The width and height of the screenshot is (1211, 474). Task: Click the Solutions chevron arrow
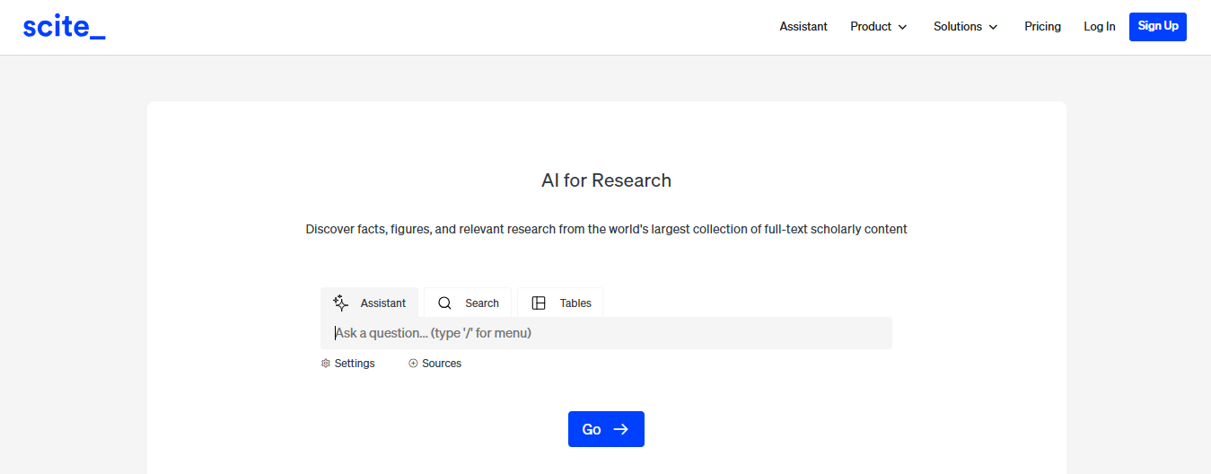(x=993, y=27)
